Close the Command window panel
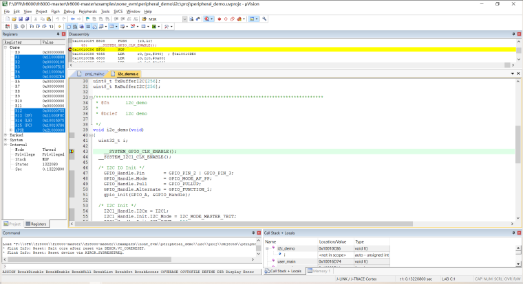The width and height of the screenshot is (523, 284). (257, 233)
